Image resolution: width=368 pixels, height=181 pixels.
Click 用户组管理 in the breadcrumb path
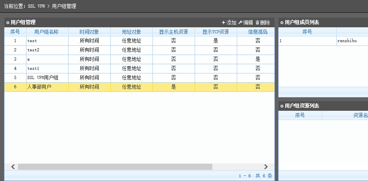click(64, 6)
